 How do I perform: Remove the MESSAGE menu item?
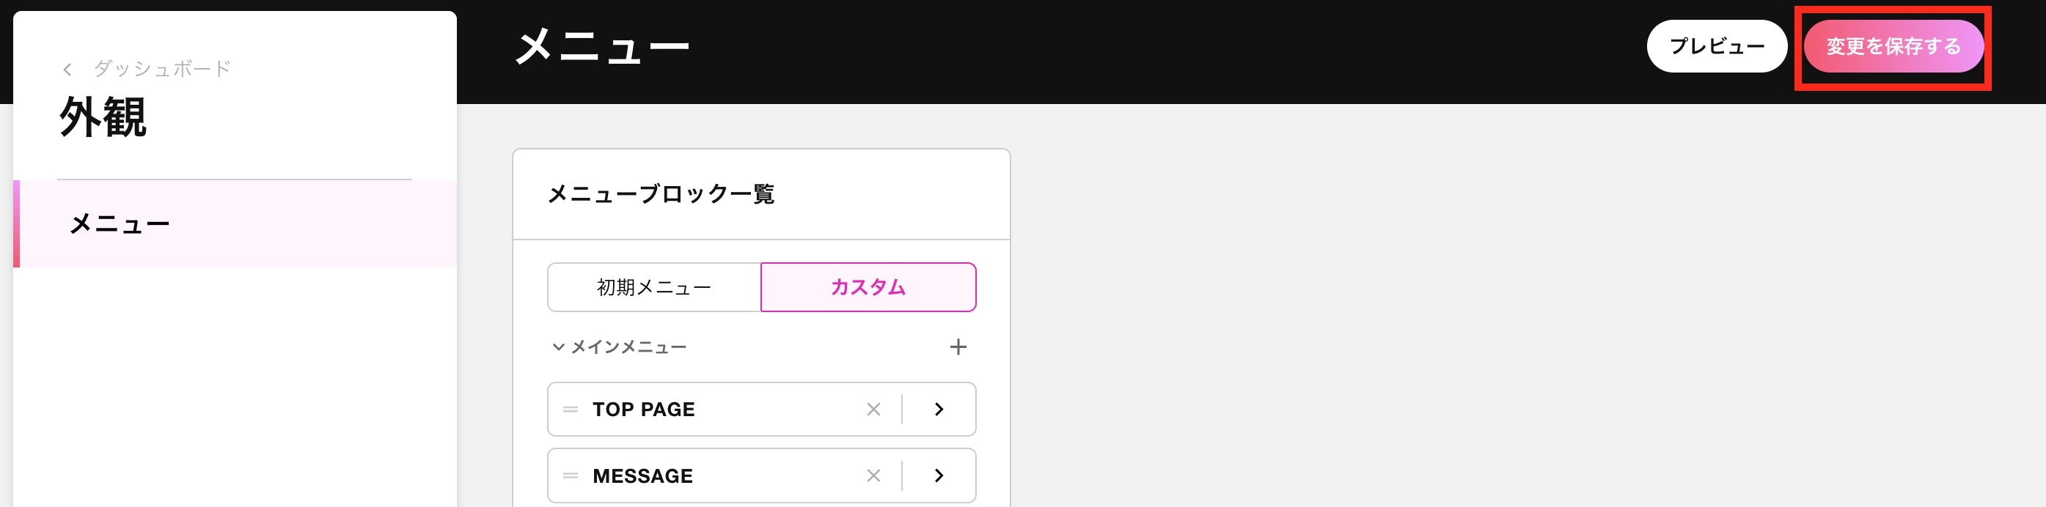[873, 476]
